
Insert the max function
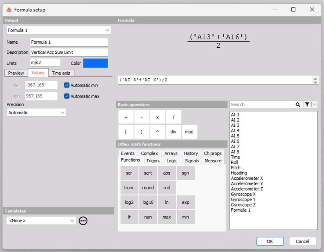click(167, 217)
